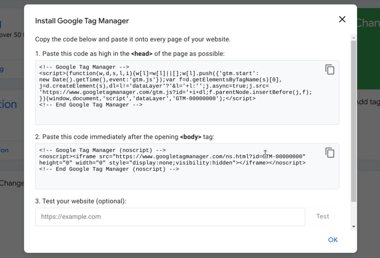
Task: Click the Test button for website URL
Action: pos(322,216)
